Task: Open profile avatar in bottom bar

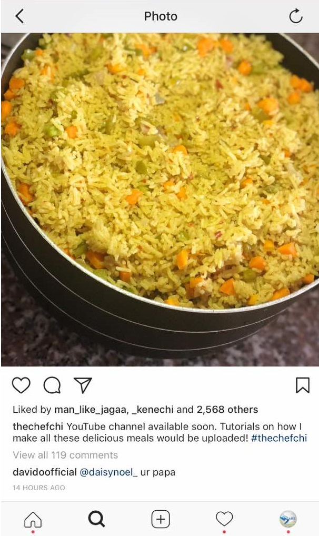Action: click(x=288, y=519)
